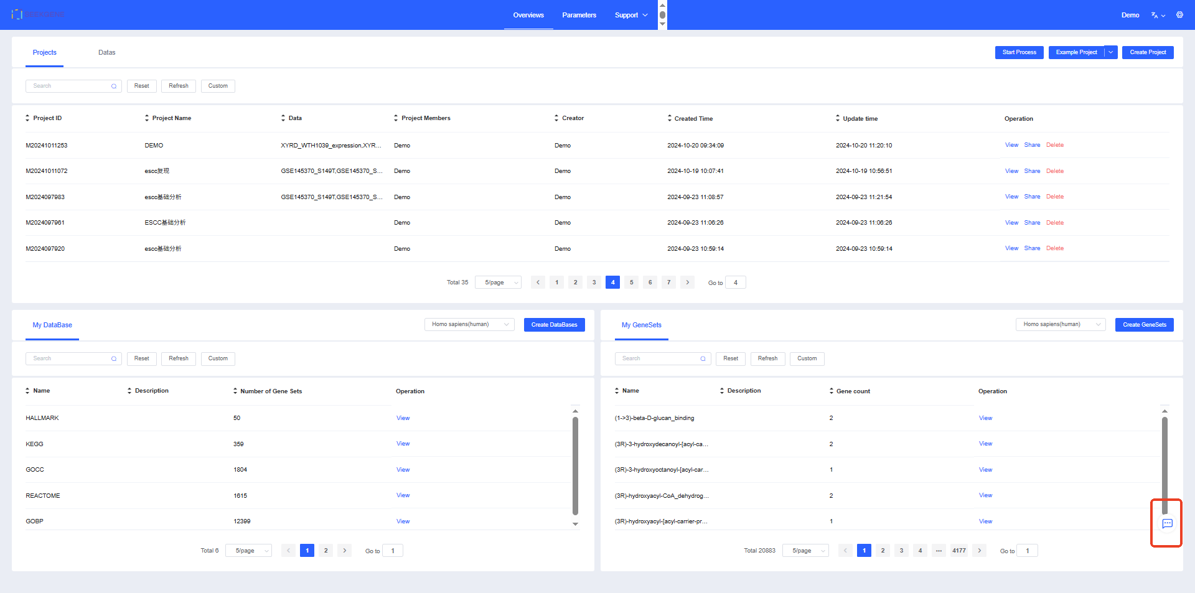Open the Parameters menu item
This screenshot has width=1195, height=593.
(579, 15)
